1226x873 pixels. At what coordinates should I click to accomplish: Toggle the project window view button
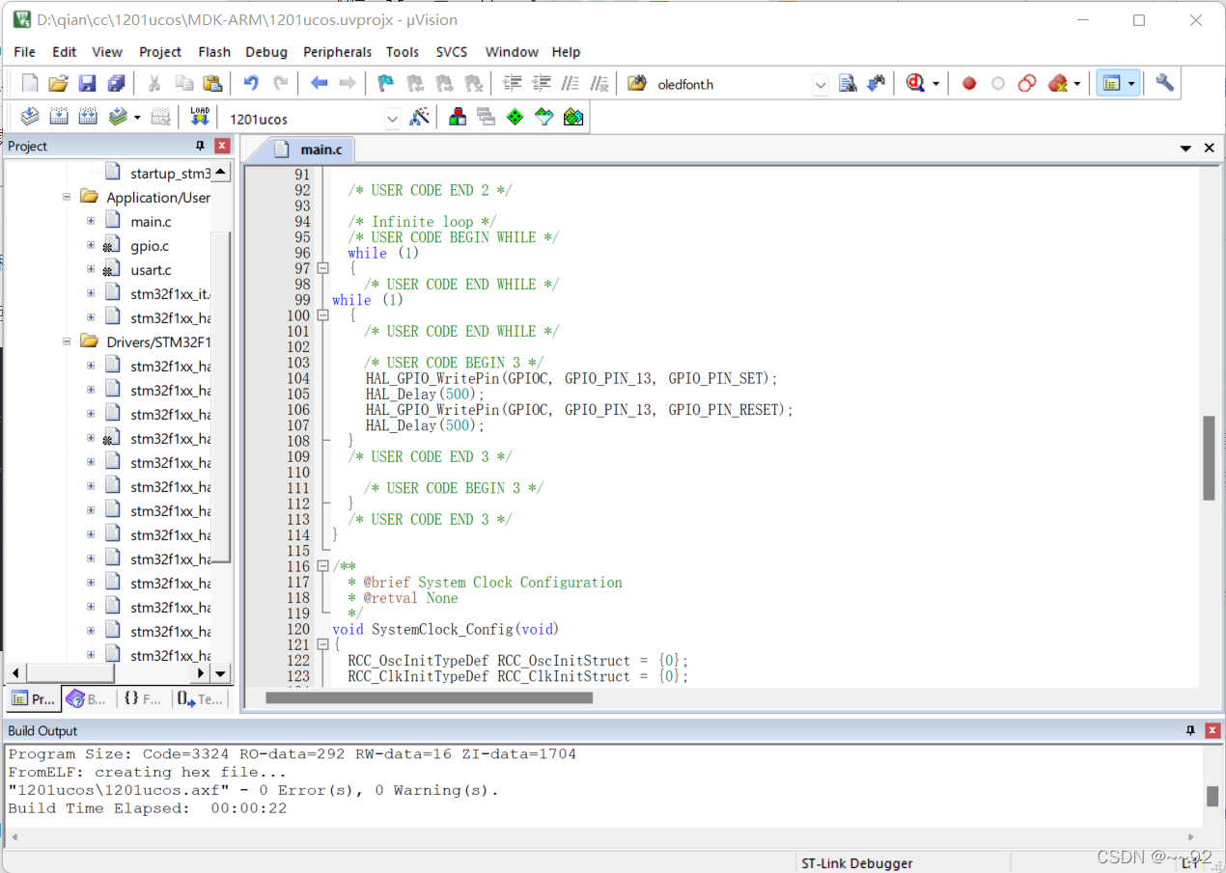(x=1111, y=84)
